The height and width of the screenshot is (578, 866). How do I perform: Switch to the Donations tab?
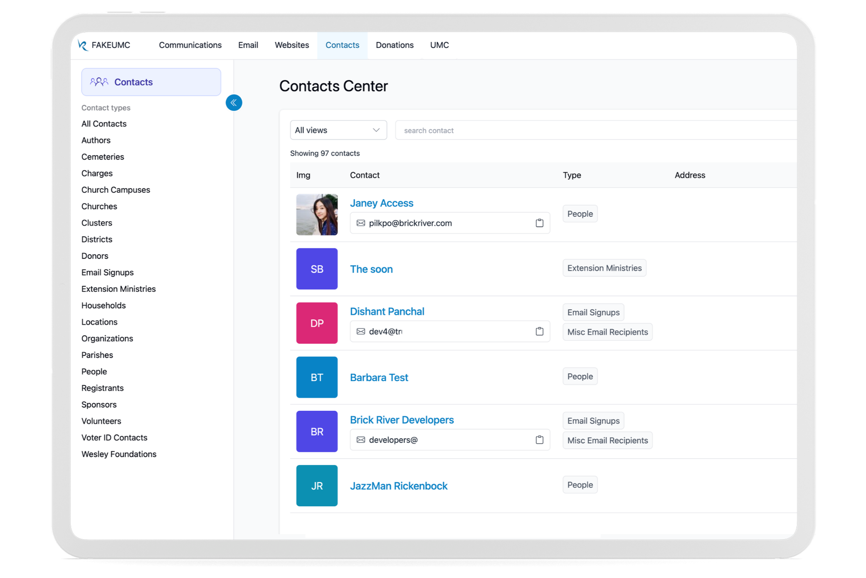[x=395, y=45]
